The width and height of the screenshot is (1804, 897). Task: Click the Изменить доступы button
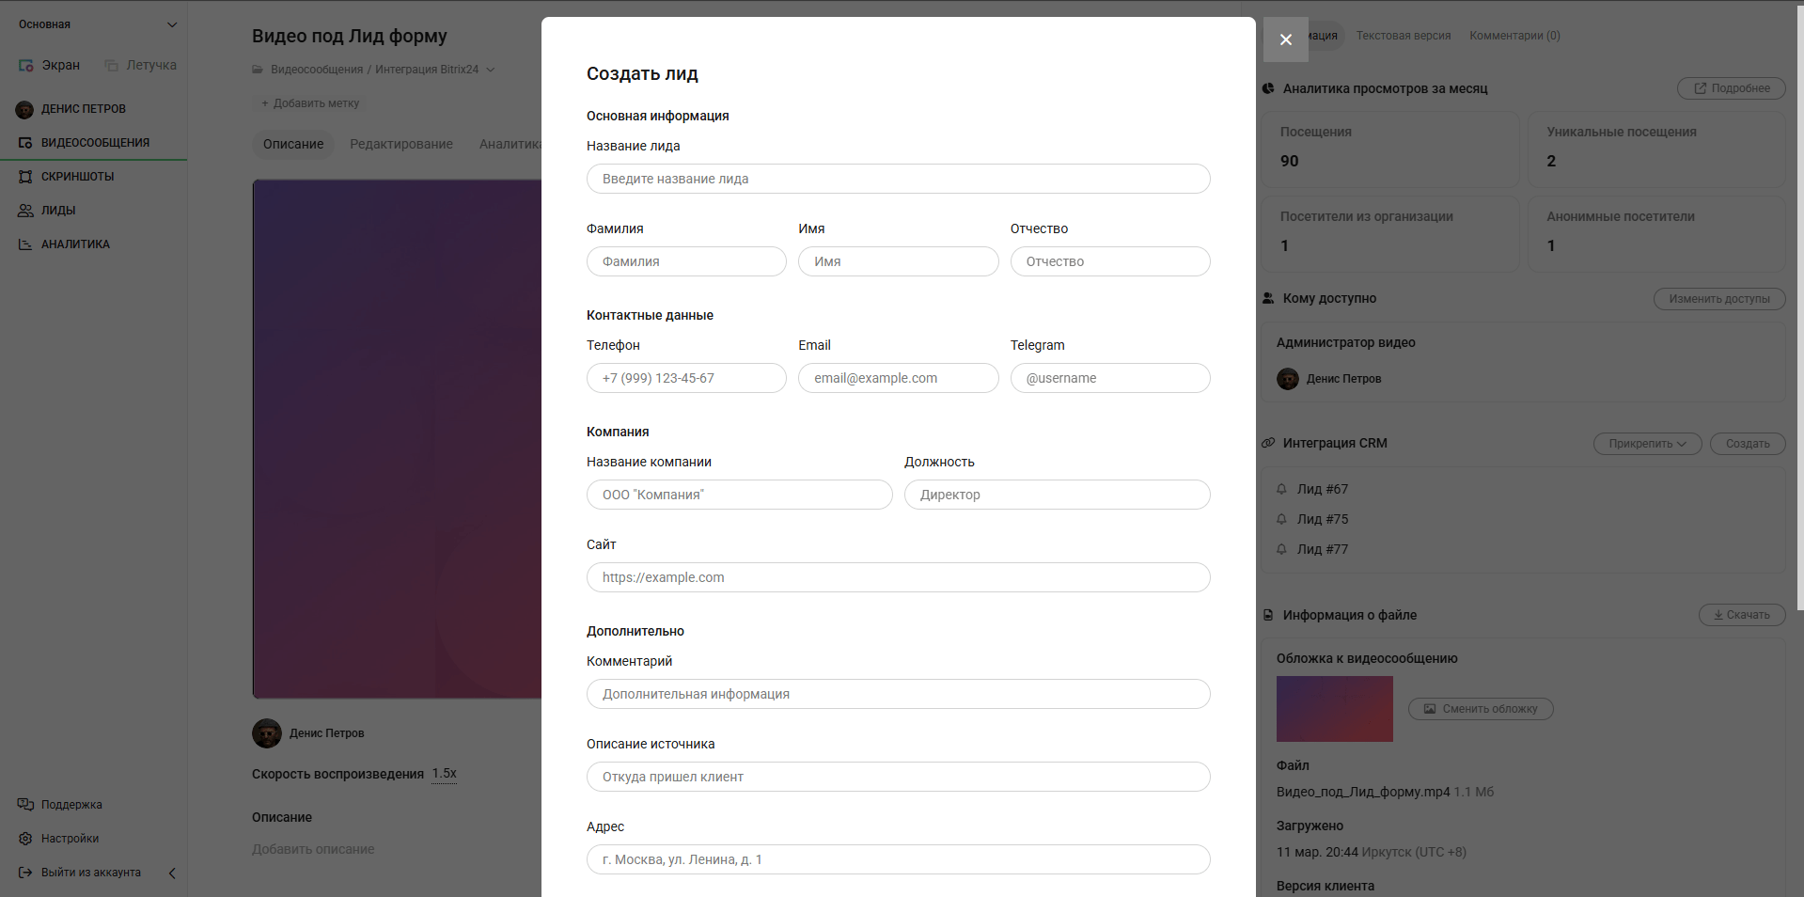coord(1718,299)
